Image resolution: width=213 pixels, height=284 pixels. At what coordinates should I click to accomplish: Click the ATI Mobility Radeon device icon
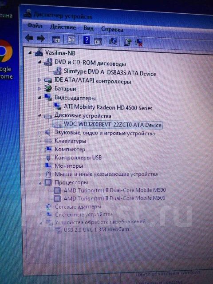(x=57, y=106)
